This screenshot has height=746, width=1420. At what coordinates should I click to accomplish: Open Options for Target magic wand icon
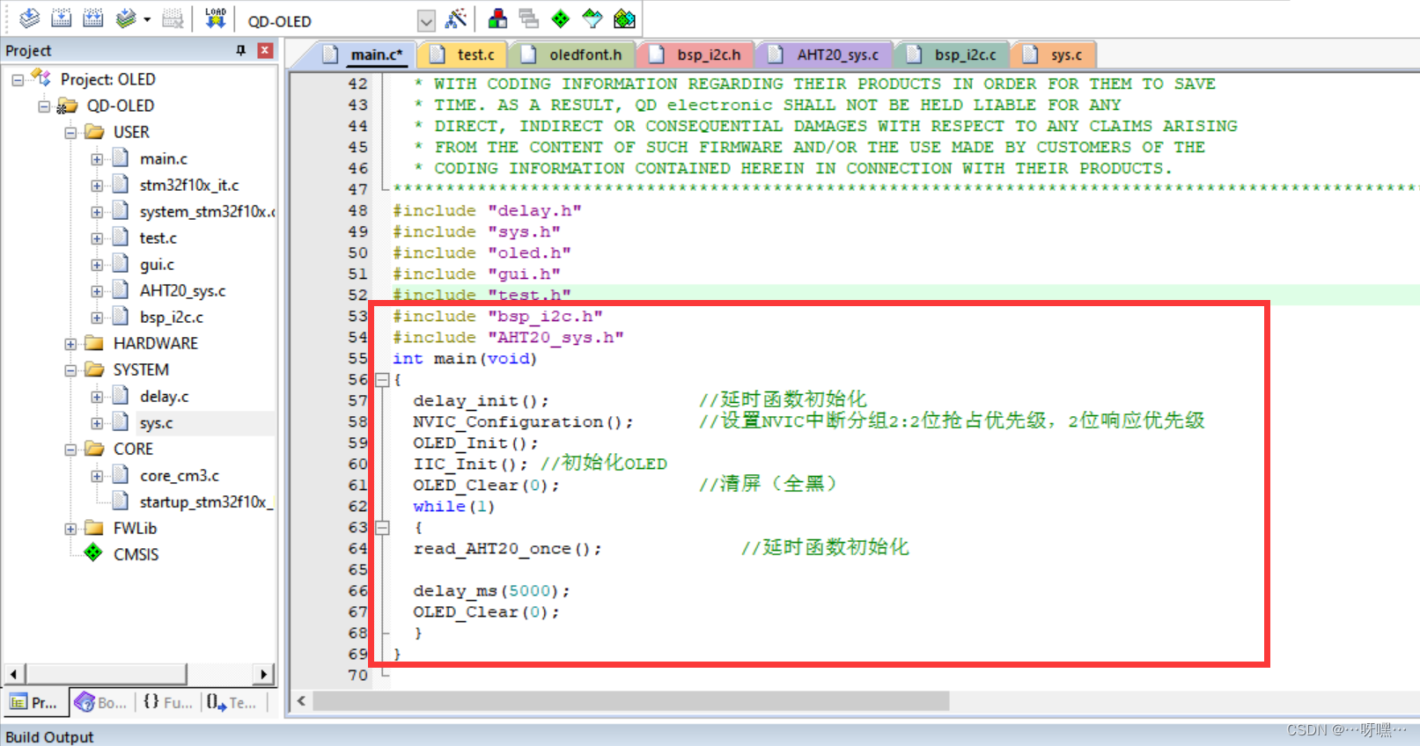456,18
